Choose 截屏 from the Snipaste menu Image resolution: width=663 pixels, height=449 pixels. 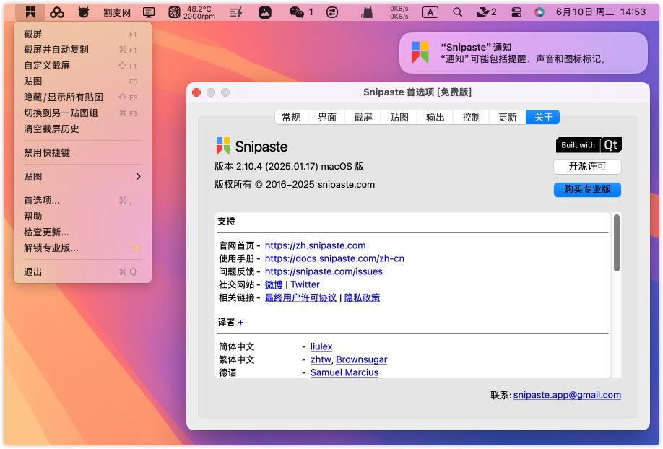click(82, 33)
